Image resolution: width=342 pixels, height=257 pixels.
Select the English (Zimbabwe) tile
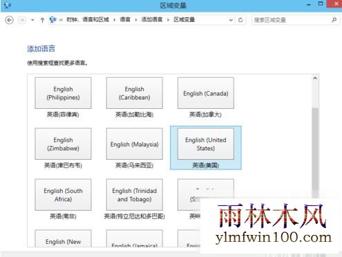coord(63,144)
